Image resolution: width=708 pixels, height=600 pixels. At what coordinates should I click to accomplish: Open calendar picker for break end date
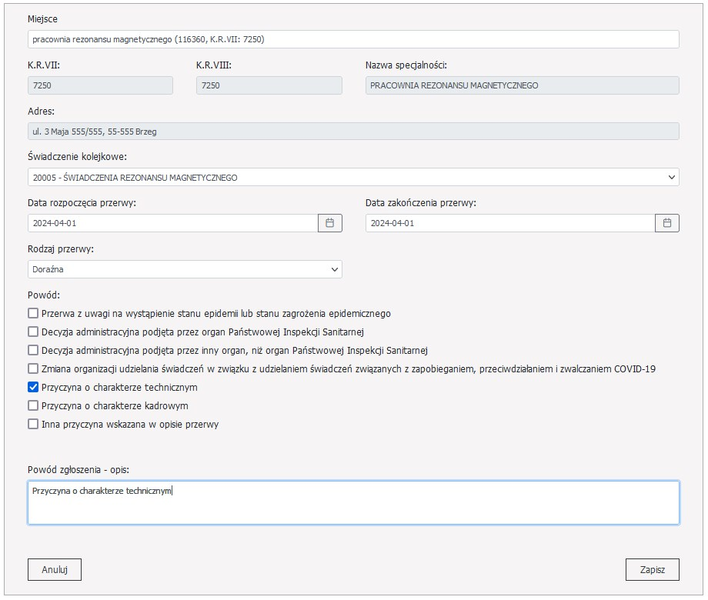coord(667,223)
